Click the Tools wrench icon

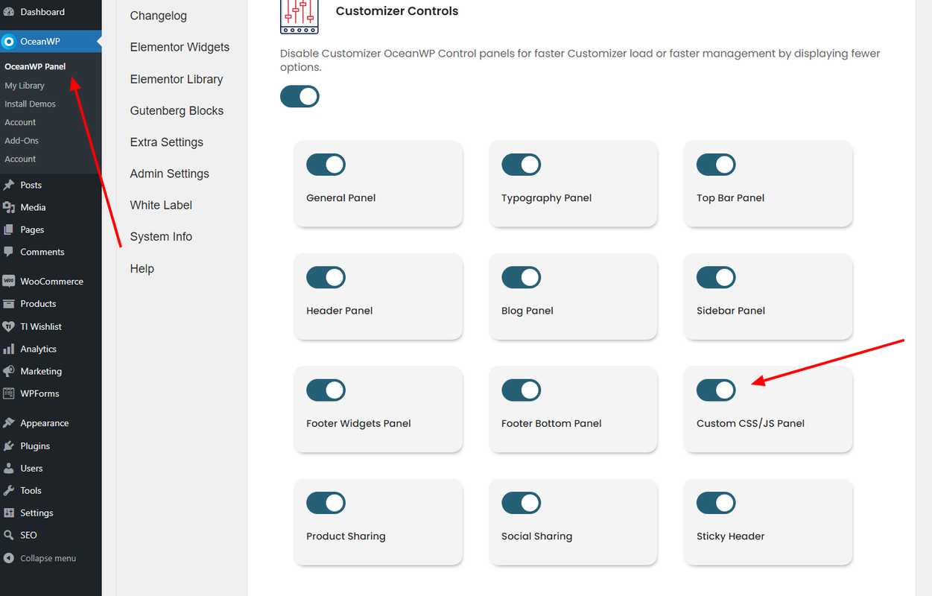9,490
